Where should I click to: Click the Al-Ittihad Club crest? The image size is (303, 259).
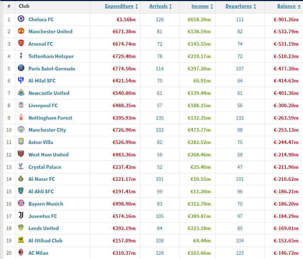coord(21,240)
